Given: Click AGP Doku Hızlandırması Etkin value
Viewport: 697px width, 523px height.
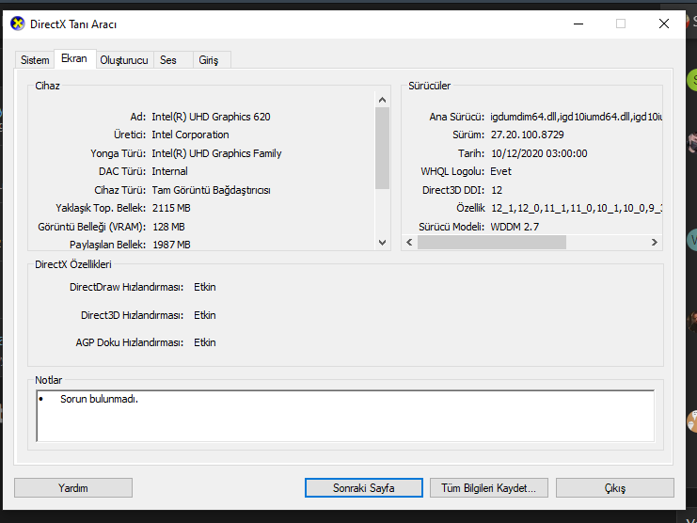Looking at the screenshot, I should [x=205, y=342].
